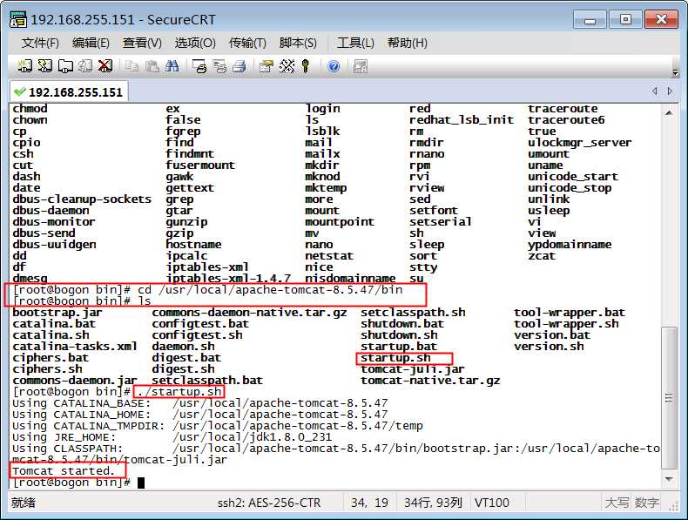Image resolution: width=688 pixels, height=520 pixels.
Task: Open the 编辑(E) menu
Action: tap(91, 43)
